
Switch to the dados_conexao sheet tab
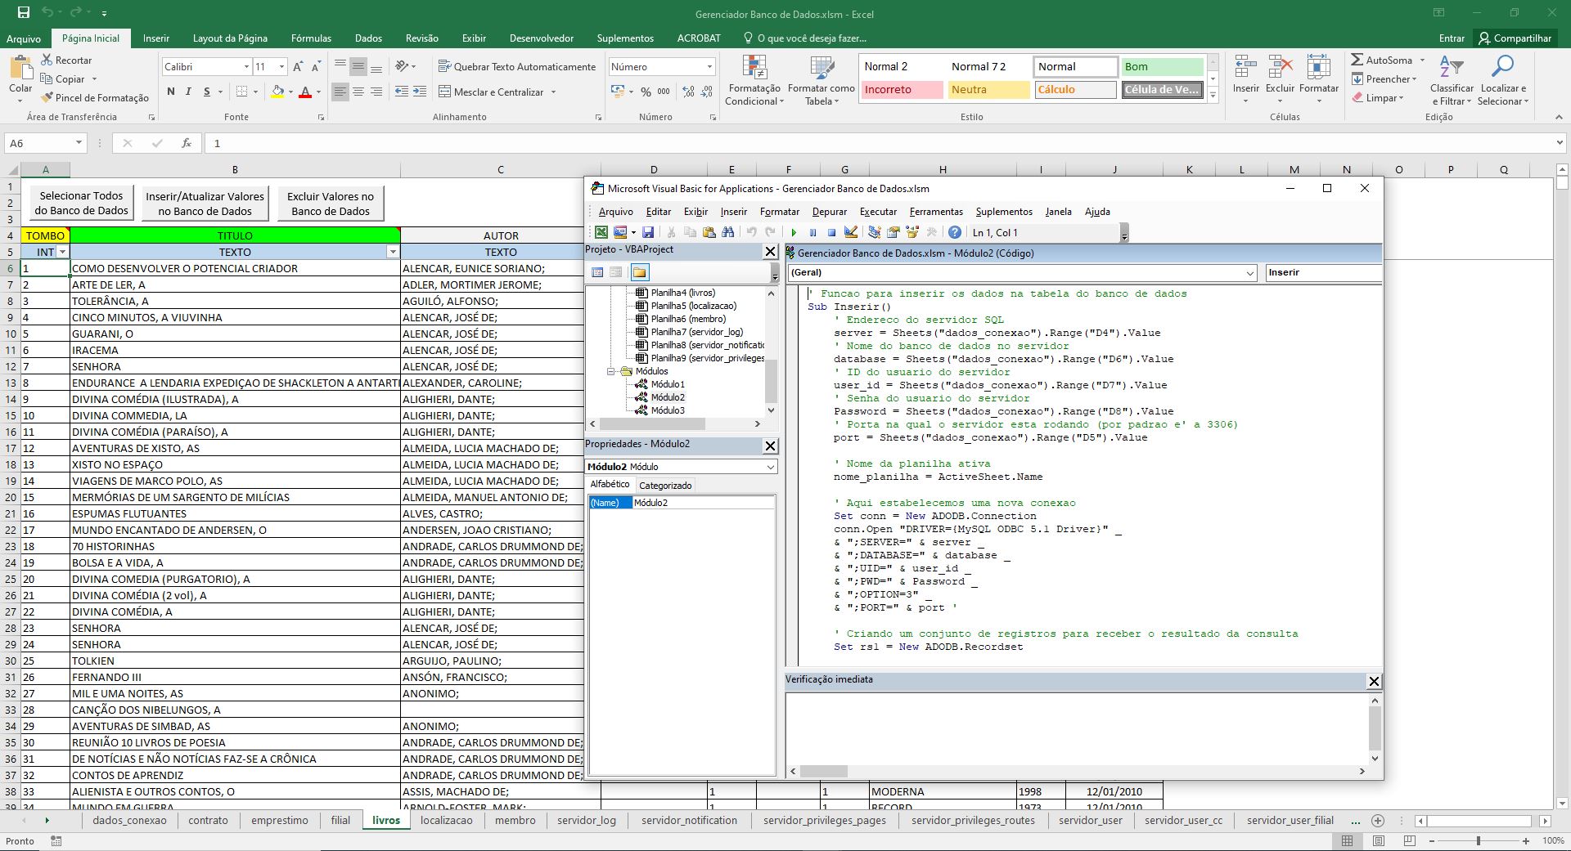coord(129,820)
